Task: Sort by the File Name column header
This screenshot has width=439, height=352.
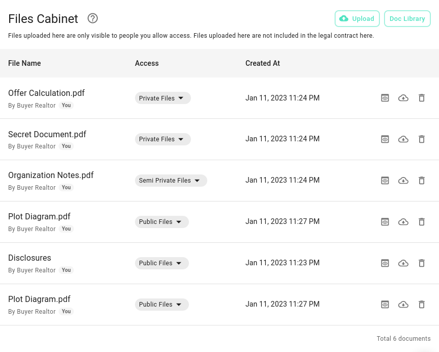Action: pyautogui.click(x=24, y=63)
